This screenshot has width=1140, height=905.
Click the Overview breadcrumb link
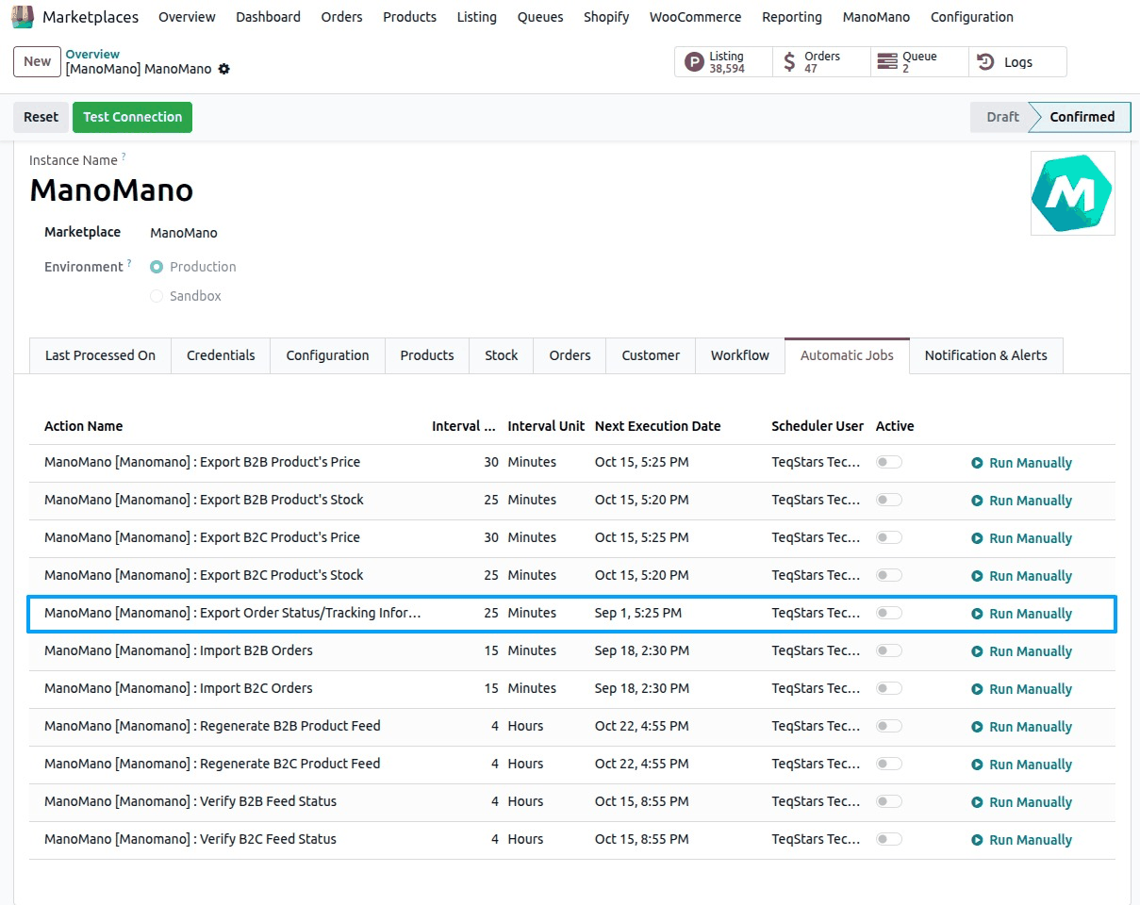[x=92, y=55]
